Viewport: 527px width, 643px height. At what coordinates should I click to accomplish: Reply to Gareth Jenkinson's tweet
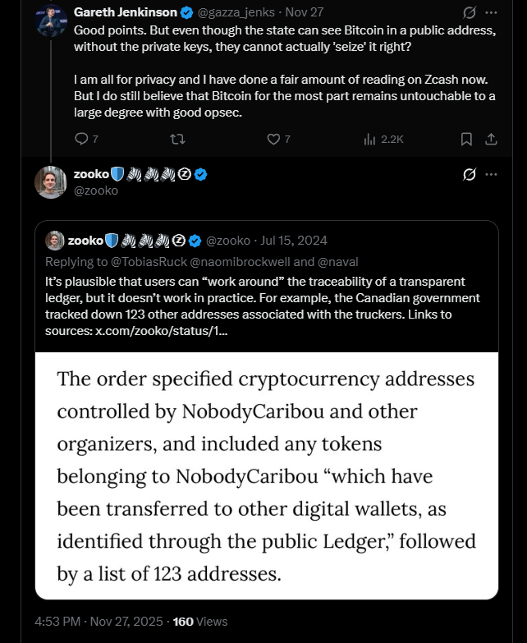pos(81,139)
